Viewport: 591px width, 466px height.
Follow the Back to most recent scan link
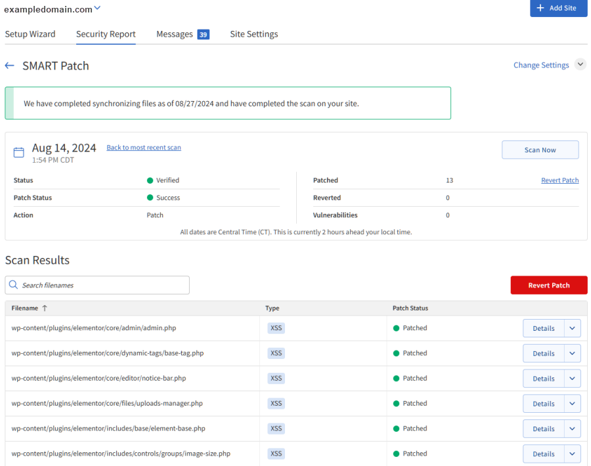pos(144,148)
